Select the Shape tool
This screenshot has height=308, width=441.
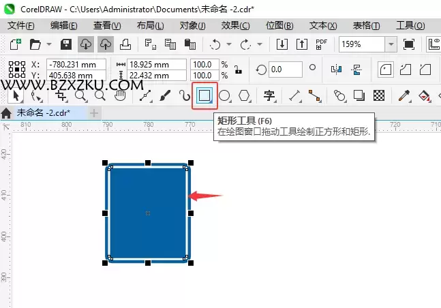click(36, 96)
